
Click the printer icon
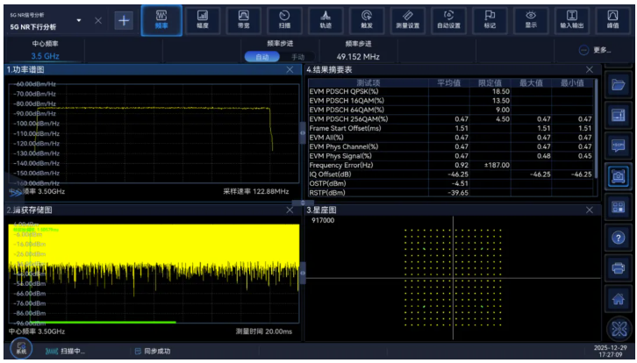pos(618,268)
